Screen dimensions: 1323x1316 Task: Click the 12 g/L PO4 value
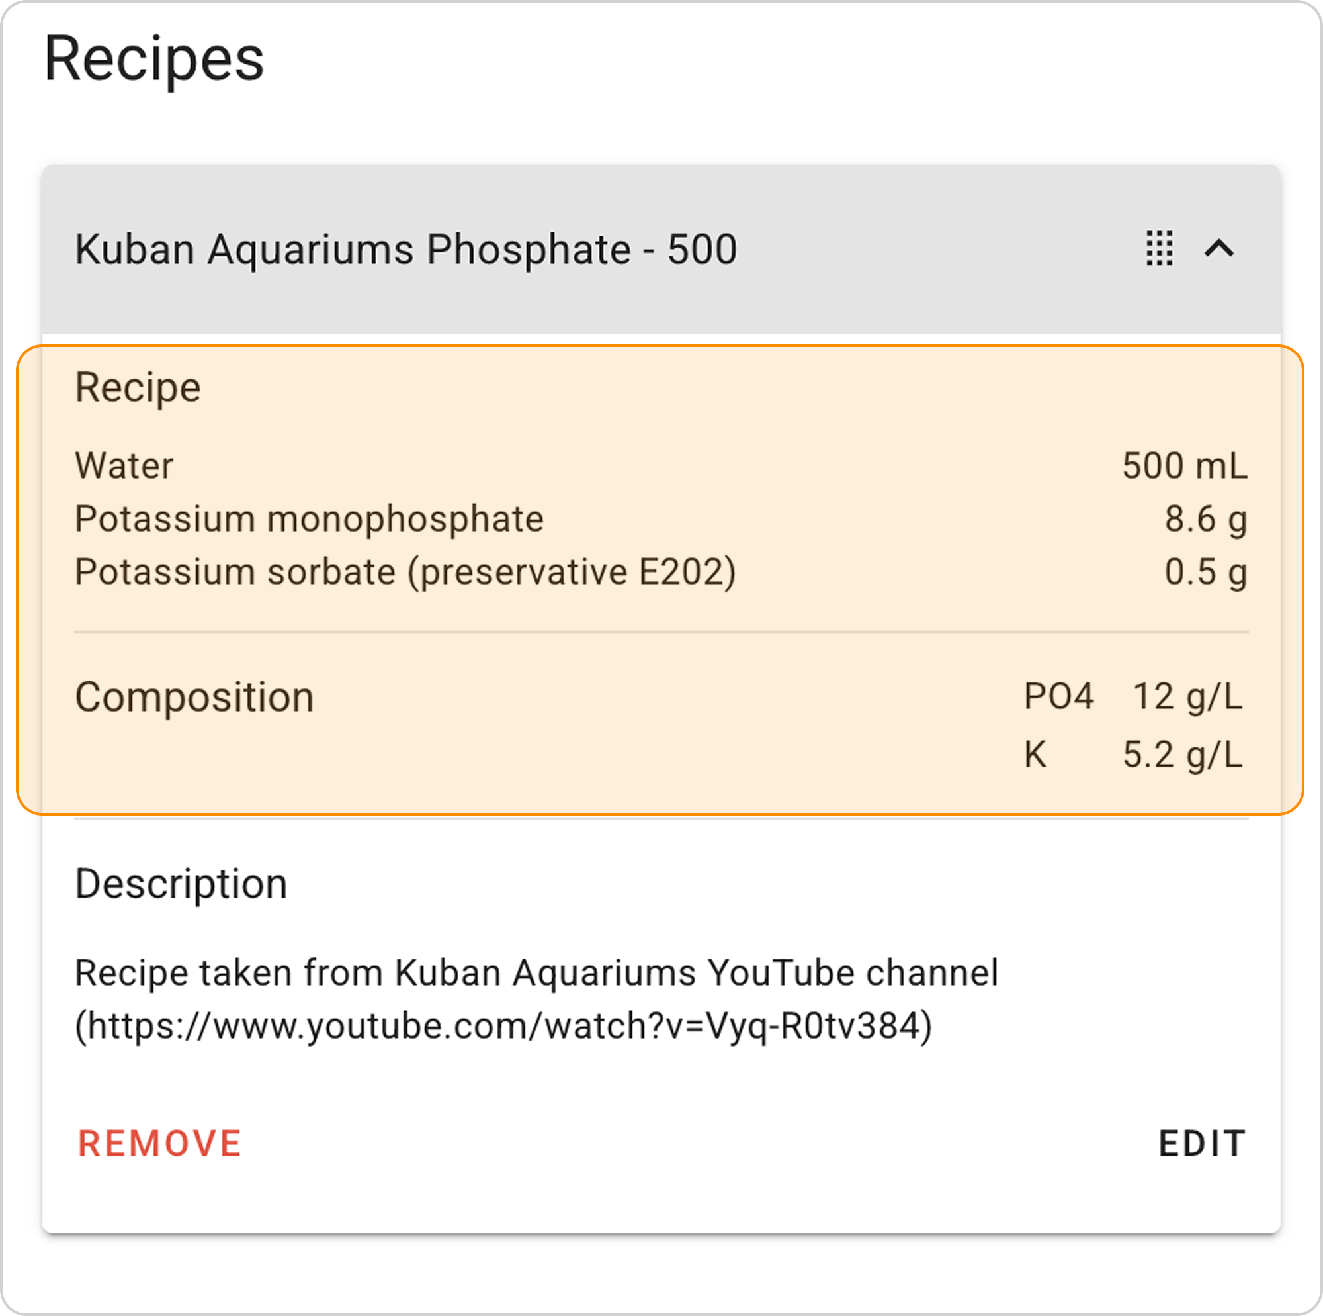[x=1187, y=696]
